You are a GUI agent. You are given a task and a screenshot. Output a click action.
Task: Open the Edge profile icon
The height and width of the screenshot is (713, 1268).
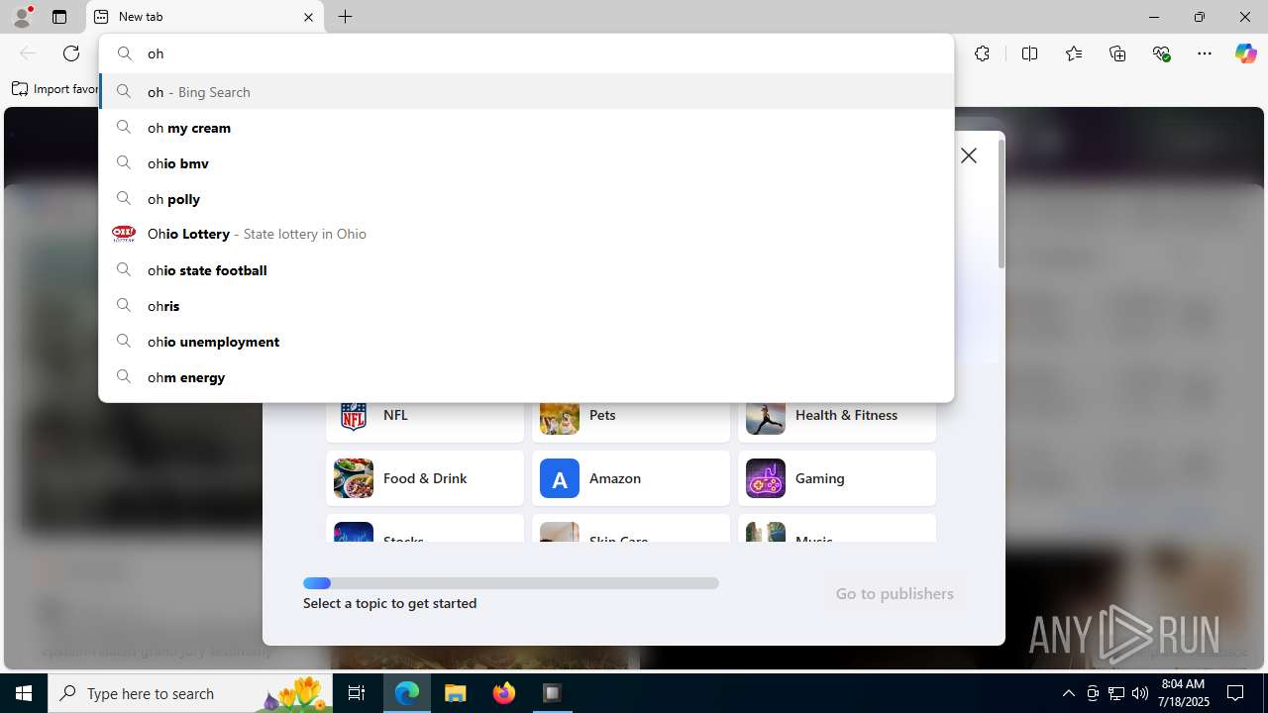click(22, 17)
